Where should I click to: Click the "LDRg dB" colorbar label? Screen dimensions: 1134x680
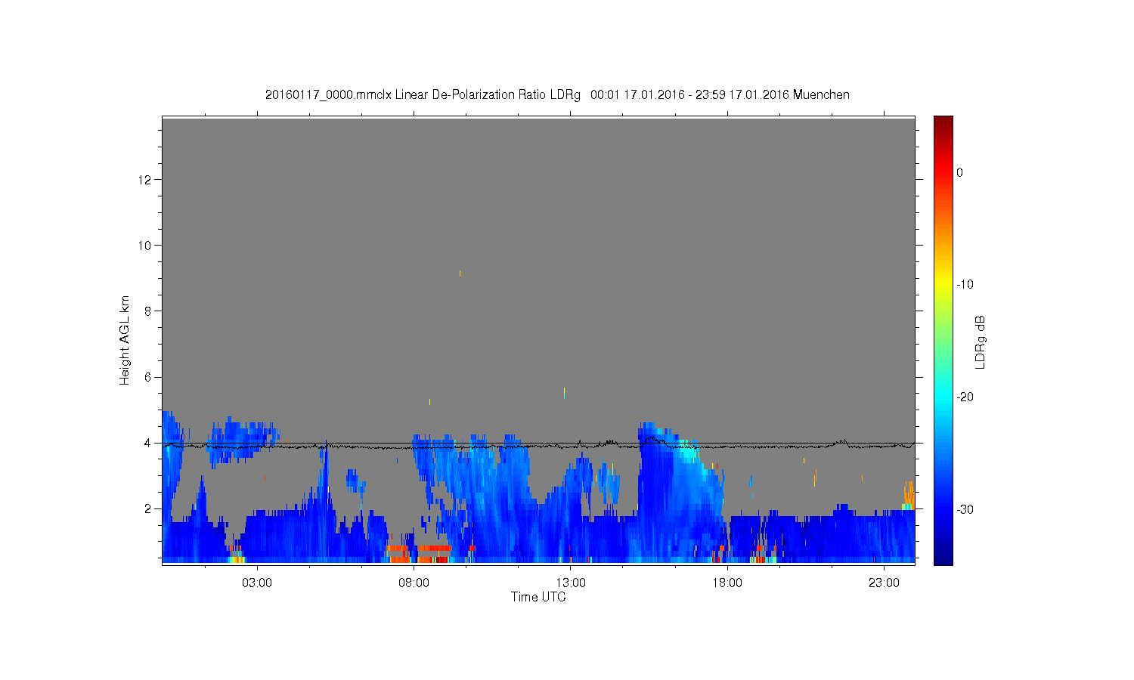tap(981, 342)
